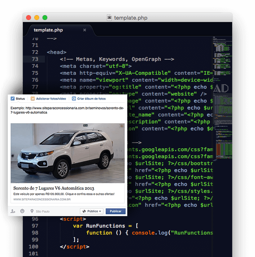
Task: Click the Criar álbum de fotos icon
Action: (x=74, y=98)
